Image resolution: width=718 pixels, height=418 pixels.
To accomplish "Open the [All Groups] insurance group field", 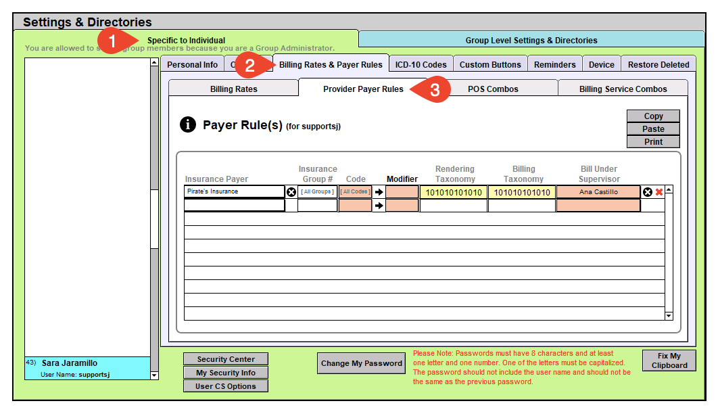I will (318, 192).
